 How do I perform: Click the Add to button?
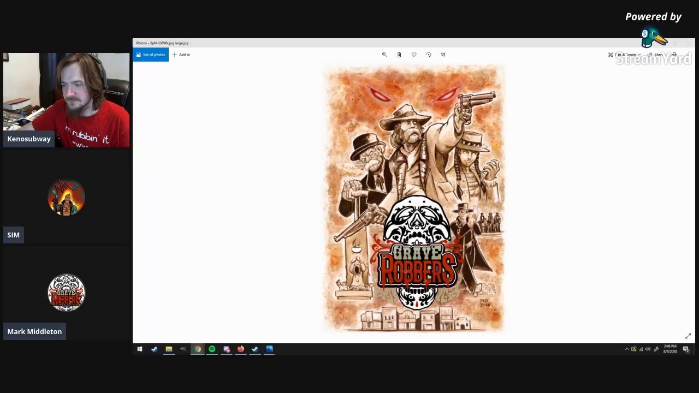coord(181,55)
